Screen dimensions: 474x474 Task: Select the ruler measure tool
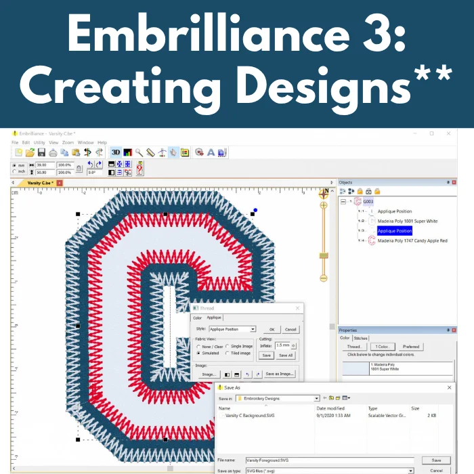point(150,152)
